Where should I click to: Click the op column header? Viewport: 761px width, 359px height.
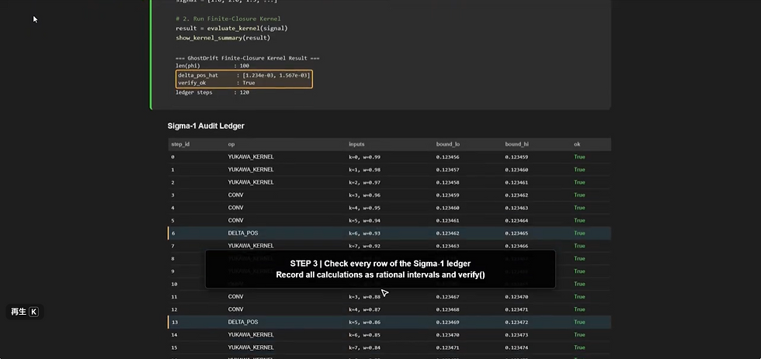(231, 144)
